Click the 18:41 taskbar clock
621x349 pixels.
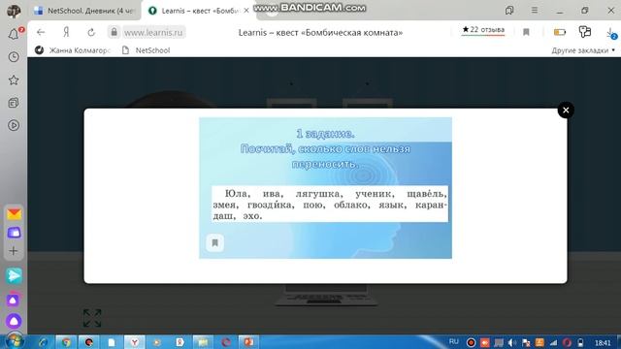point(603,342)
